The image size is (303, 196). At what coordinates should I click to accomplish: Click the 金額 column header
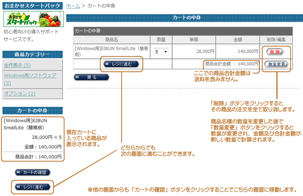tap(238, 39)
